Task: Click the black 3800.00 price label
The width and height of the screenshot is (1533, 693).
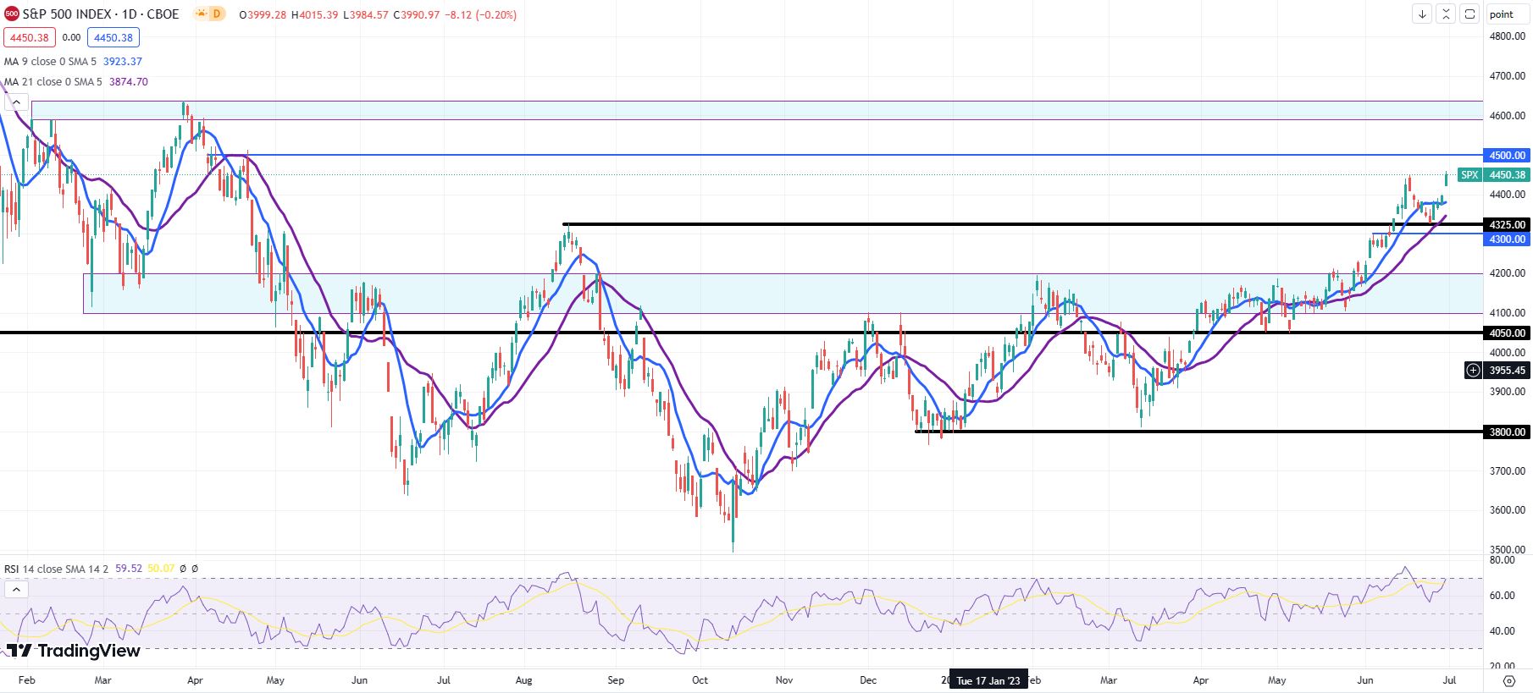Action: [x=1507, y=432]
